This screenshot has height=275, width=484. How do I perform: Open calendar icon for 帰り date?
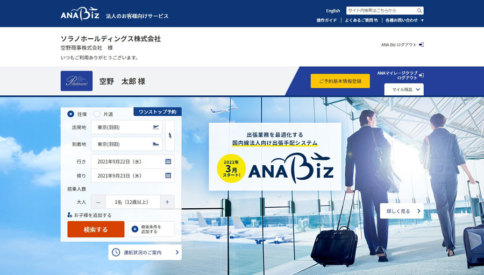[x=168, y=175]
